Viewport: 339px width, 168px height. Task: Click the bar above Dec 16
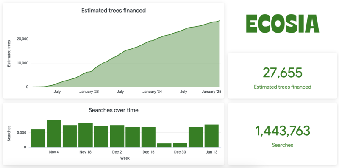[149, 137]
